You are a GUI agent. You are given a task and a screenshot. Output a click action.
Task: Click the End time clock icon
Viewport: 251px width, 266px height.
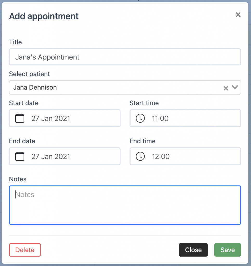[140, 156]
